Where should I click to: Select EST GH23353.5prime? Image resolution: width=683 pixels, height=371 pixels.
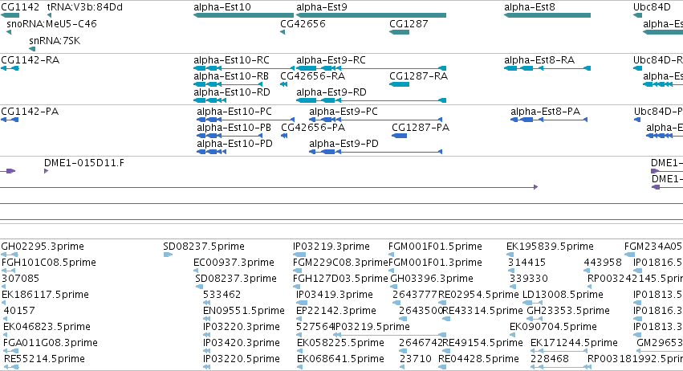pos(535,319)
